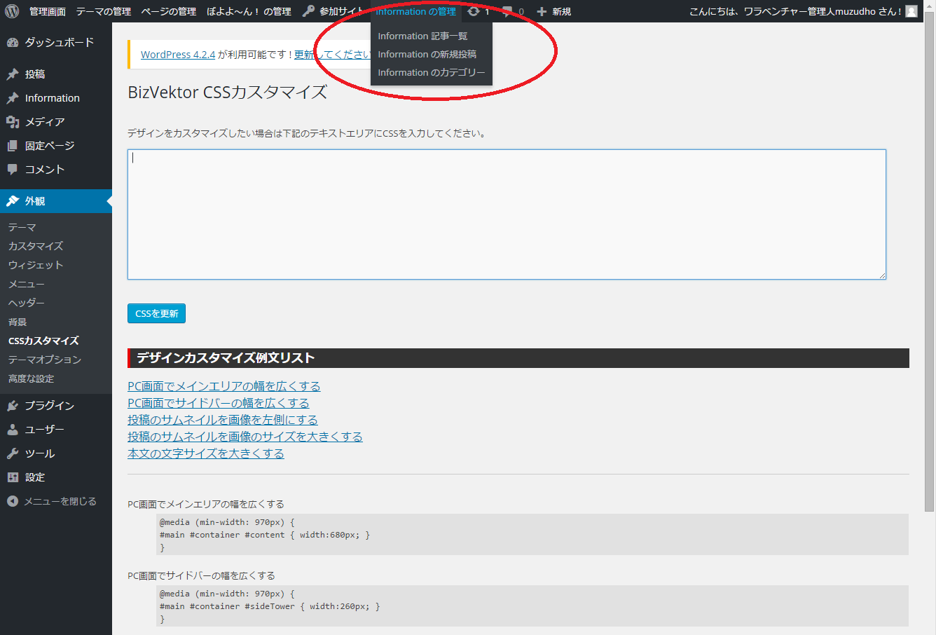This screenshot has width=936, height=635.
Task: Open テーマの管理 in the admin bar
Action: [x=104, y=11]
